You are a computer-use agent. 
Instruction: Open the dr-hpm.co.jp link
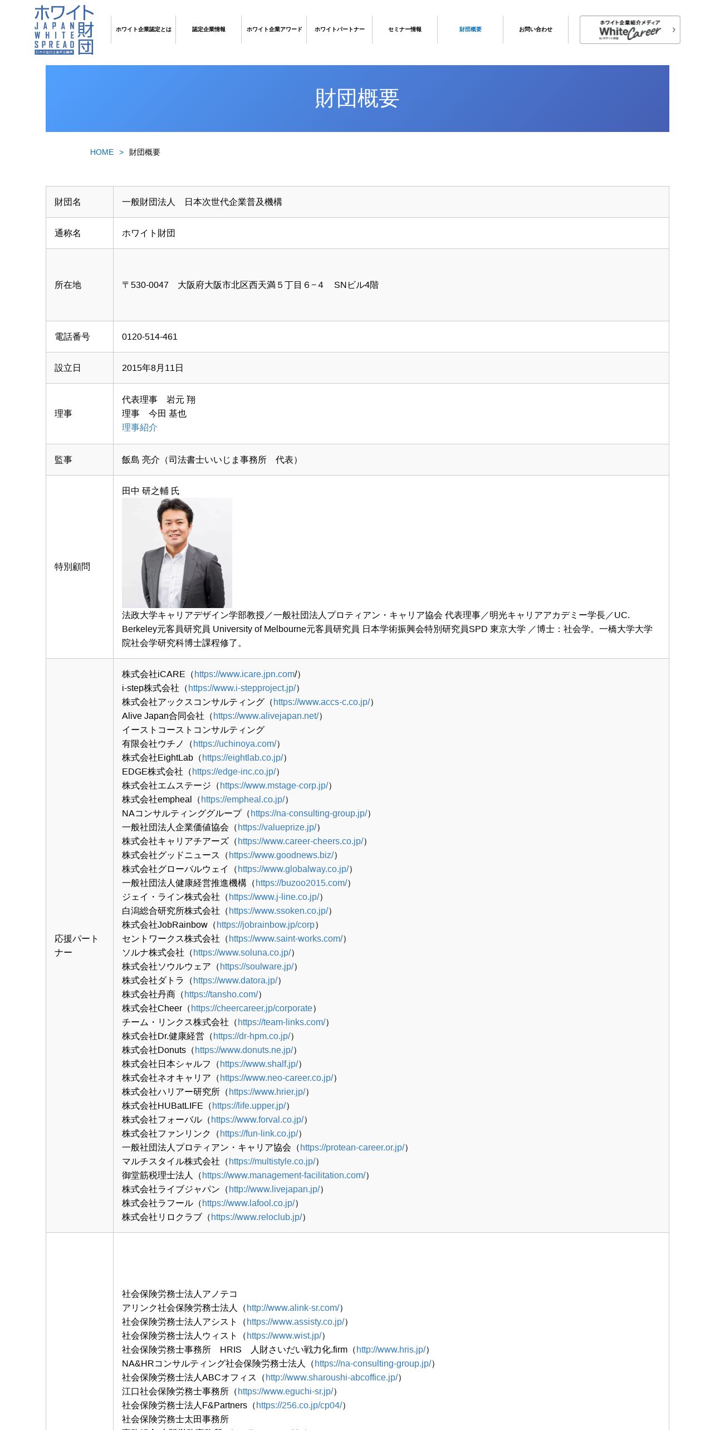point(252,1036)
